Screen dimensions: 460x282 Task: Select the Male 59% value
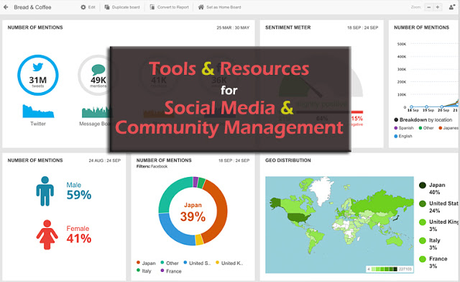[79, 195]
